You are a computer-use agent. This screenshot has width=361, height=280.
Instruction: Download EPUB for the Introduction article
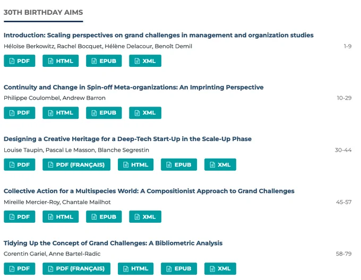pos(104,60)
